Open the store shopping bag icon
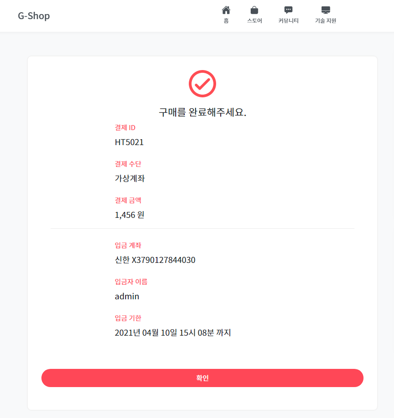 tap(254, 10)
